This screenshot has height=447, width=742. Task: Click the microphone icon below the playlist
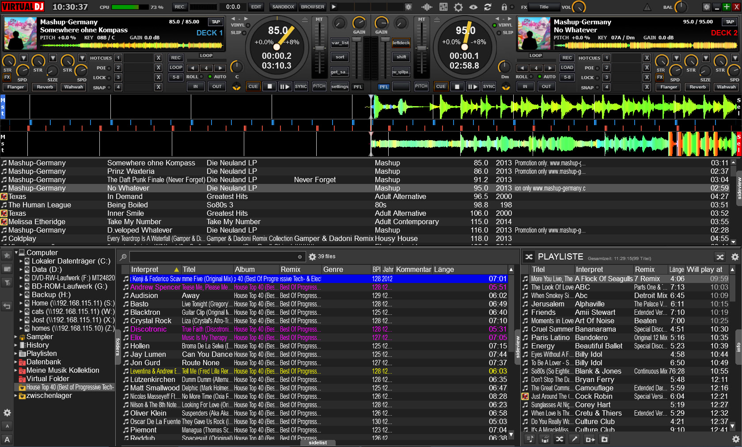[x=574, y=439]
